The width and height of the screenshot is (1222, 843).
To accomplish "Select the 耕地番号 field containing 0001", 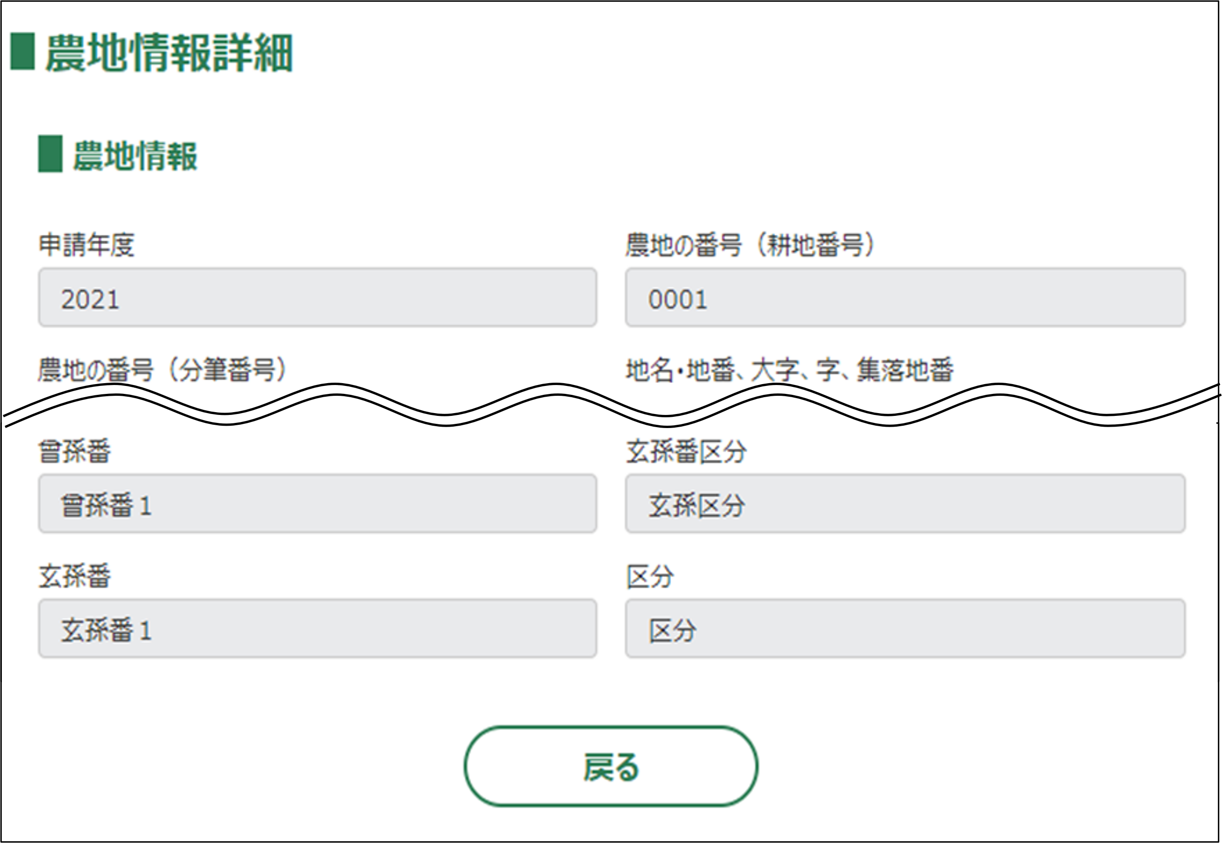I will pos(905,298).
